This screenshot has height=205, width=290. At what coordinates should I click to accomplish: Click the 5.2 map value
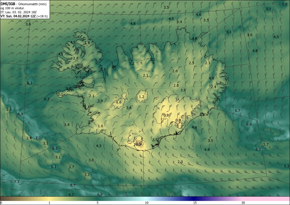click(x=132, y=63)
